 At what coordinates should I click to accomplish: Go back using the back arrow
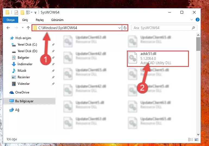[8, 28]
